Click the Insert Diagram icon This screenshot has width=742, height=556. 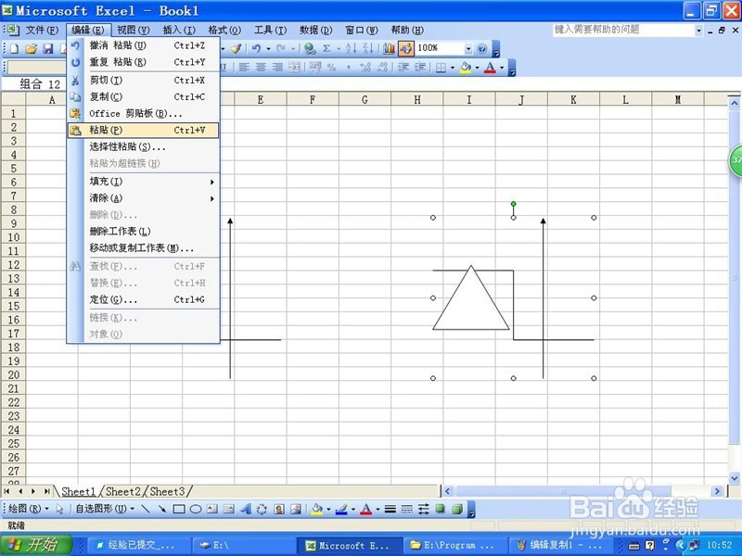(262, 509)
